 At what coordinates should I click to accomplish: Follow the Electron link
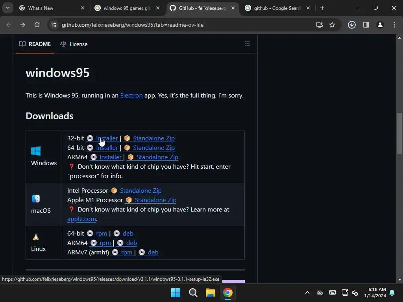(x=131, y=96)
